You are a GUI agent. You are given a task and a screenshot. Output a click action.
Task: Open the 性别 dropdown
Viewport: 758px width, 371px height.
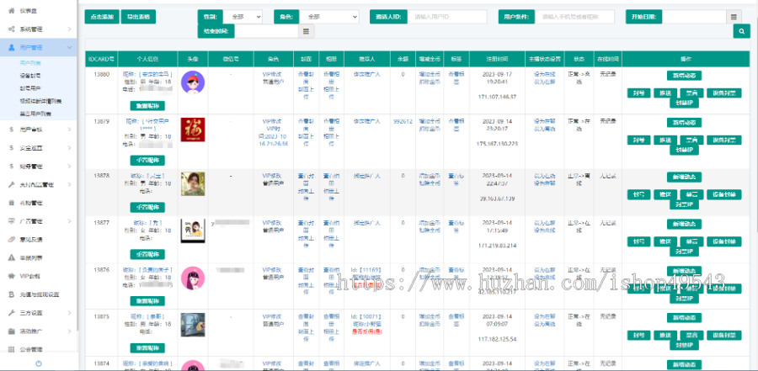243,17
